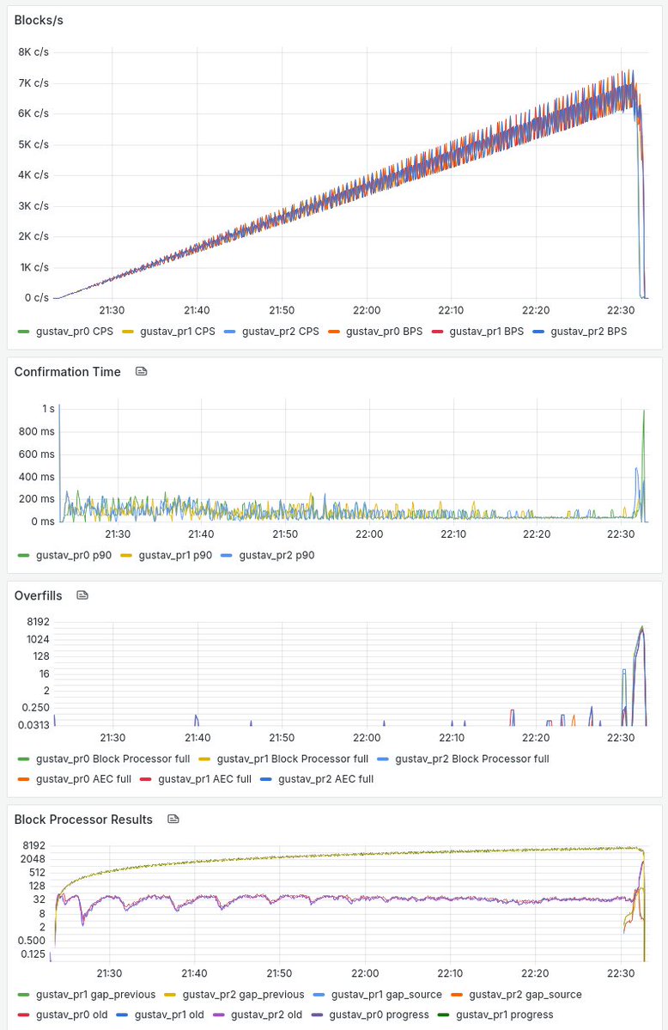Click the gustav_pr1 gap_previous legend label

coord(95,994)
